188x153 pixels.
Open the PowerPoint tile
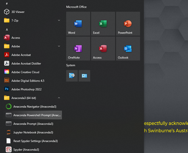pyautogui.click(x=128, y=24)
